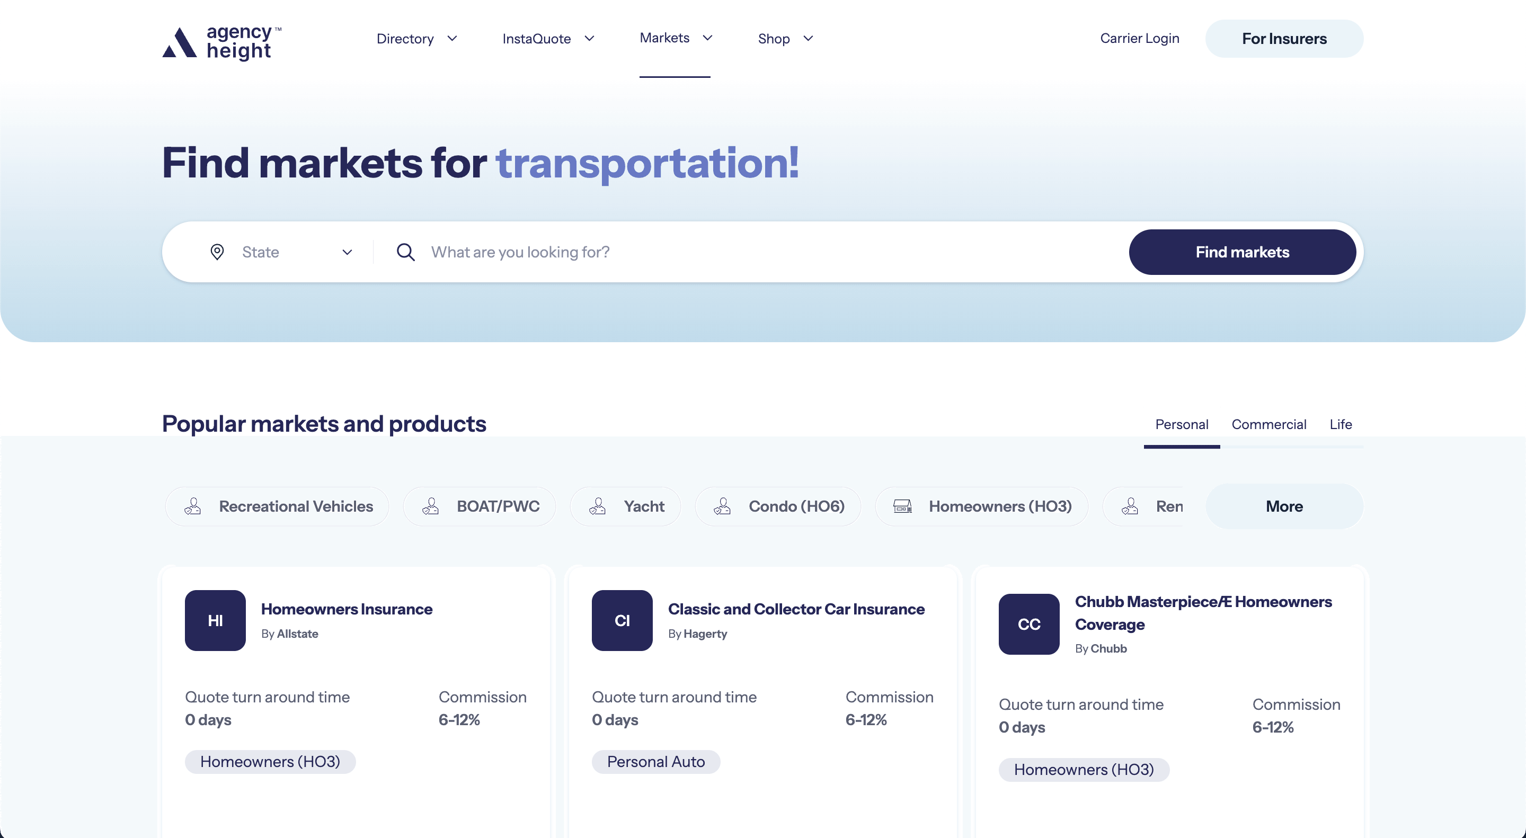Open the Life markets tab

(x=1341, y=424)
